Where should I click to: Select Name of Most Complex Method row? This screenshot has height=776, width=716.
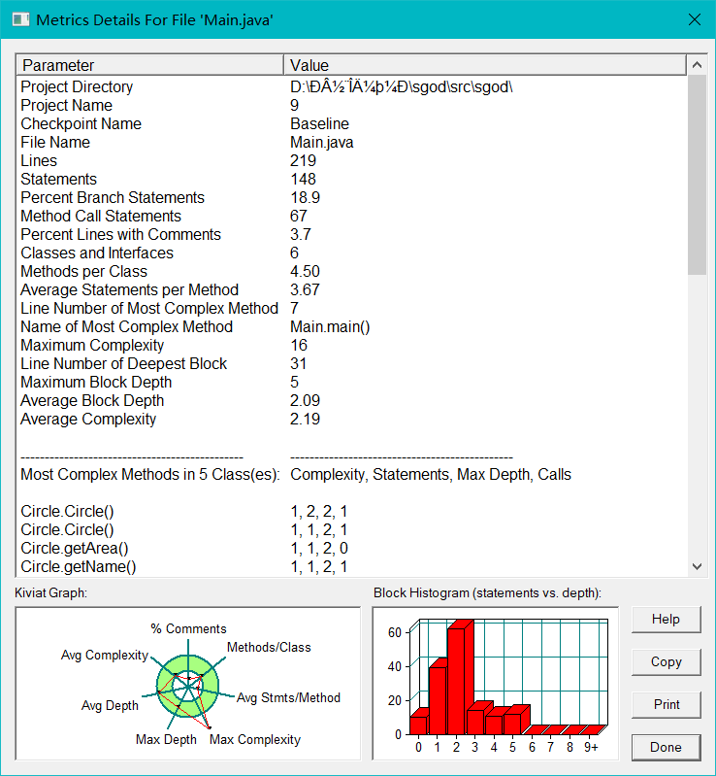click(x=351, y=326)
